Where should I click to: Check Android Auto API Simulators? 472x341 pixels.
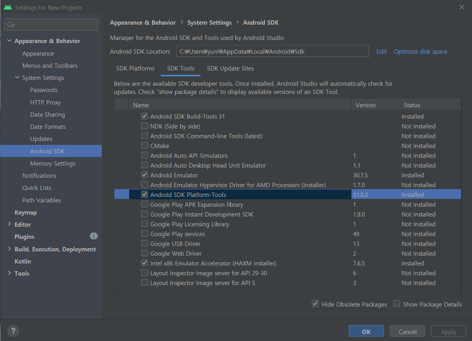[144, 155]
